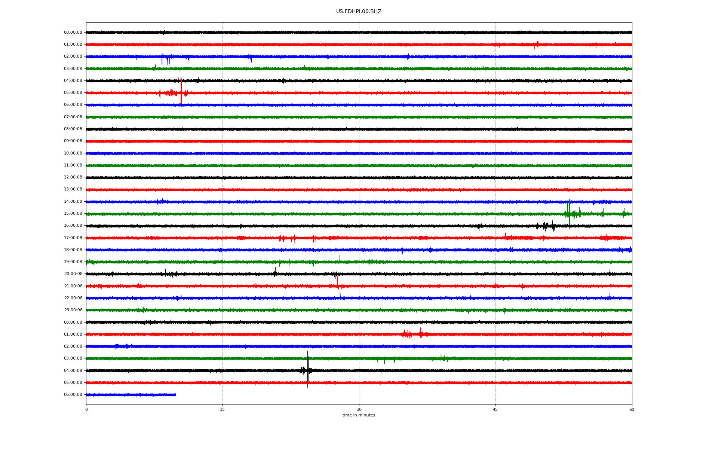The height and width of the screenshot is (449, 718).
Task: Click the 00:00:08 first trace label
Action: 73,33
